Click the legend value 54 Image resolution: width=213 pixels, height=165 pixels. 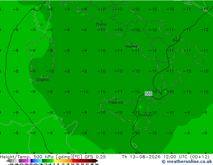[x=97, y=164]
